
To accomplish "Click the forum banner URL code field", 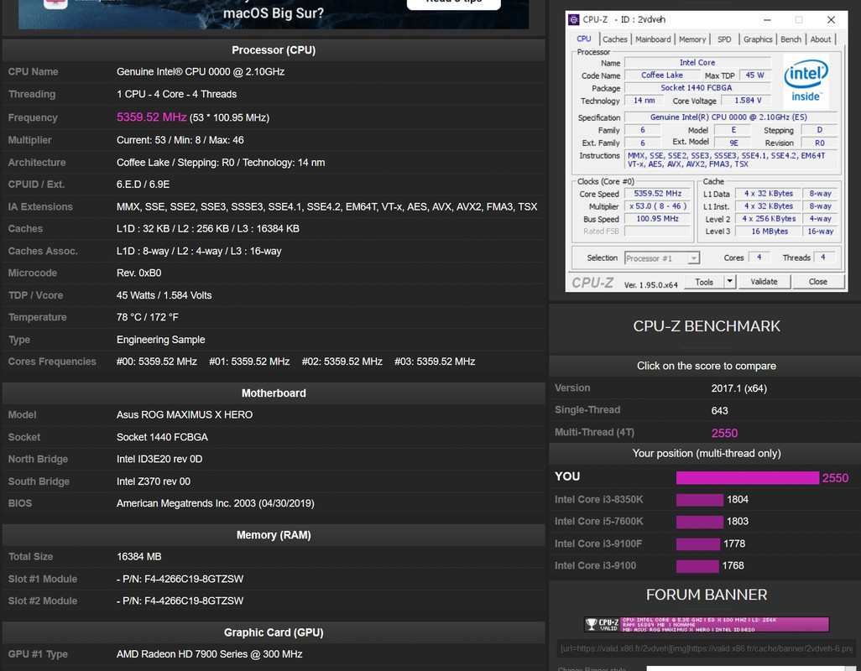I will 707,648.
